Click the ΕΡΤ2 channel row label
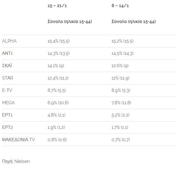The height and width of the screenshot is (173, 177). click(7, 127)
